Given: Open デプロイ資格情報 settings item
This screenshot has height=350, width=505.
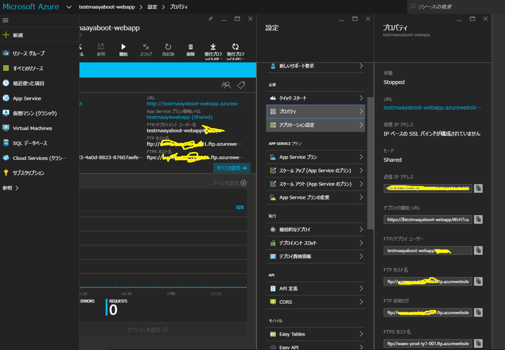Looking at the screenshot, I should (315, 257).
